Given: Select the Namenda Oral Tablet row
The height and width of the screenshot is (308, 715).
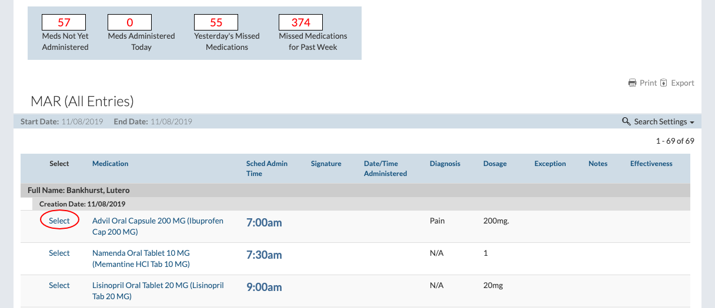Looking at the screenshot, I should [x=59, y=253].
